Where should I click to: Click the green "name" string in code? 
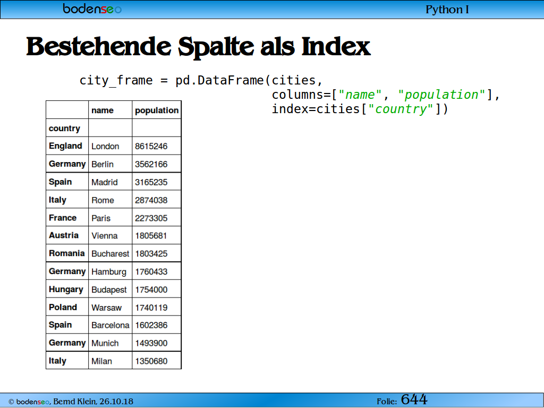(360, 95)
